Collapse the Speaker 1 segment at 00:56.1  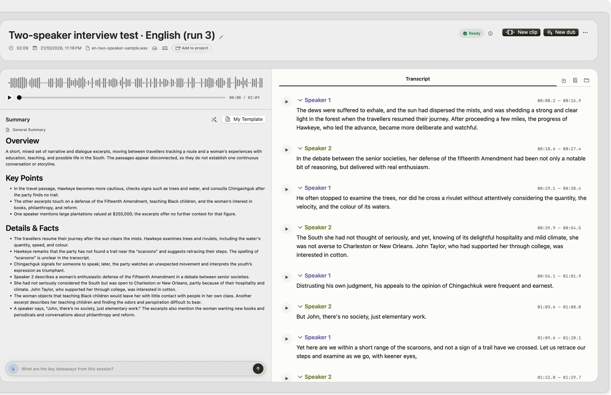point(300,276)
